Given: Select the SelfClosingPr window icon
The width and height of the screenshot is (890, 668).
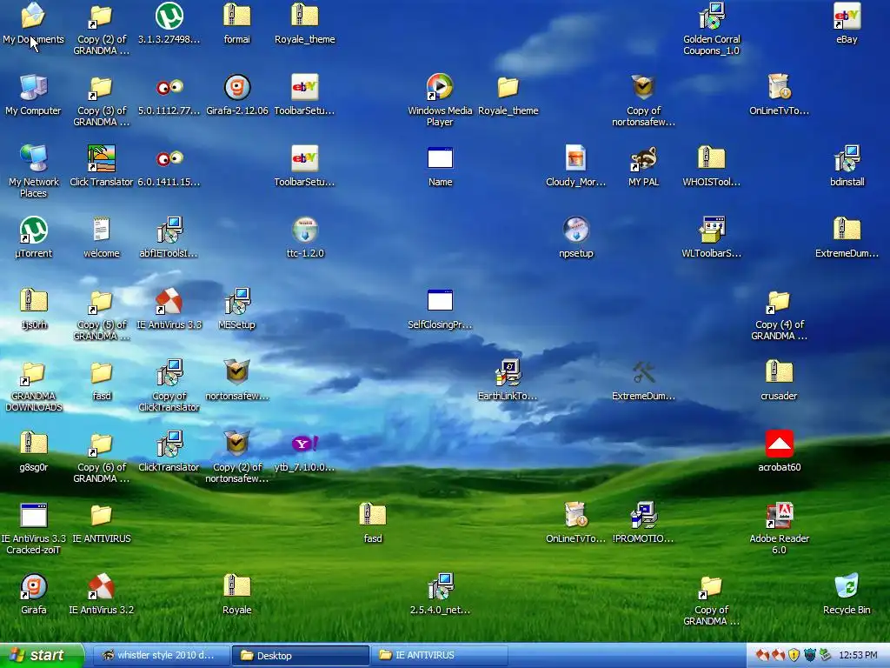Looking at the screenshot, I should click(440, 309).
